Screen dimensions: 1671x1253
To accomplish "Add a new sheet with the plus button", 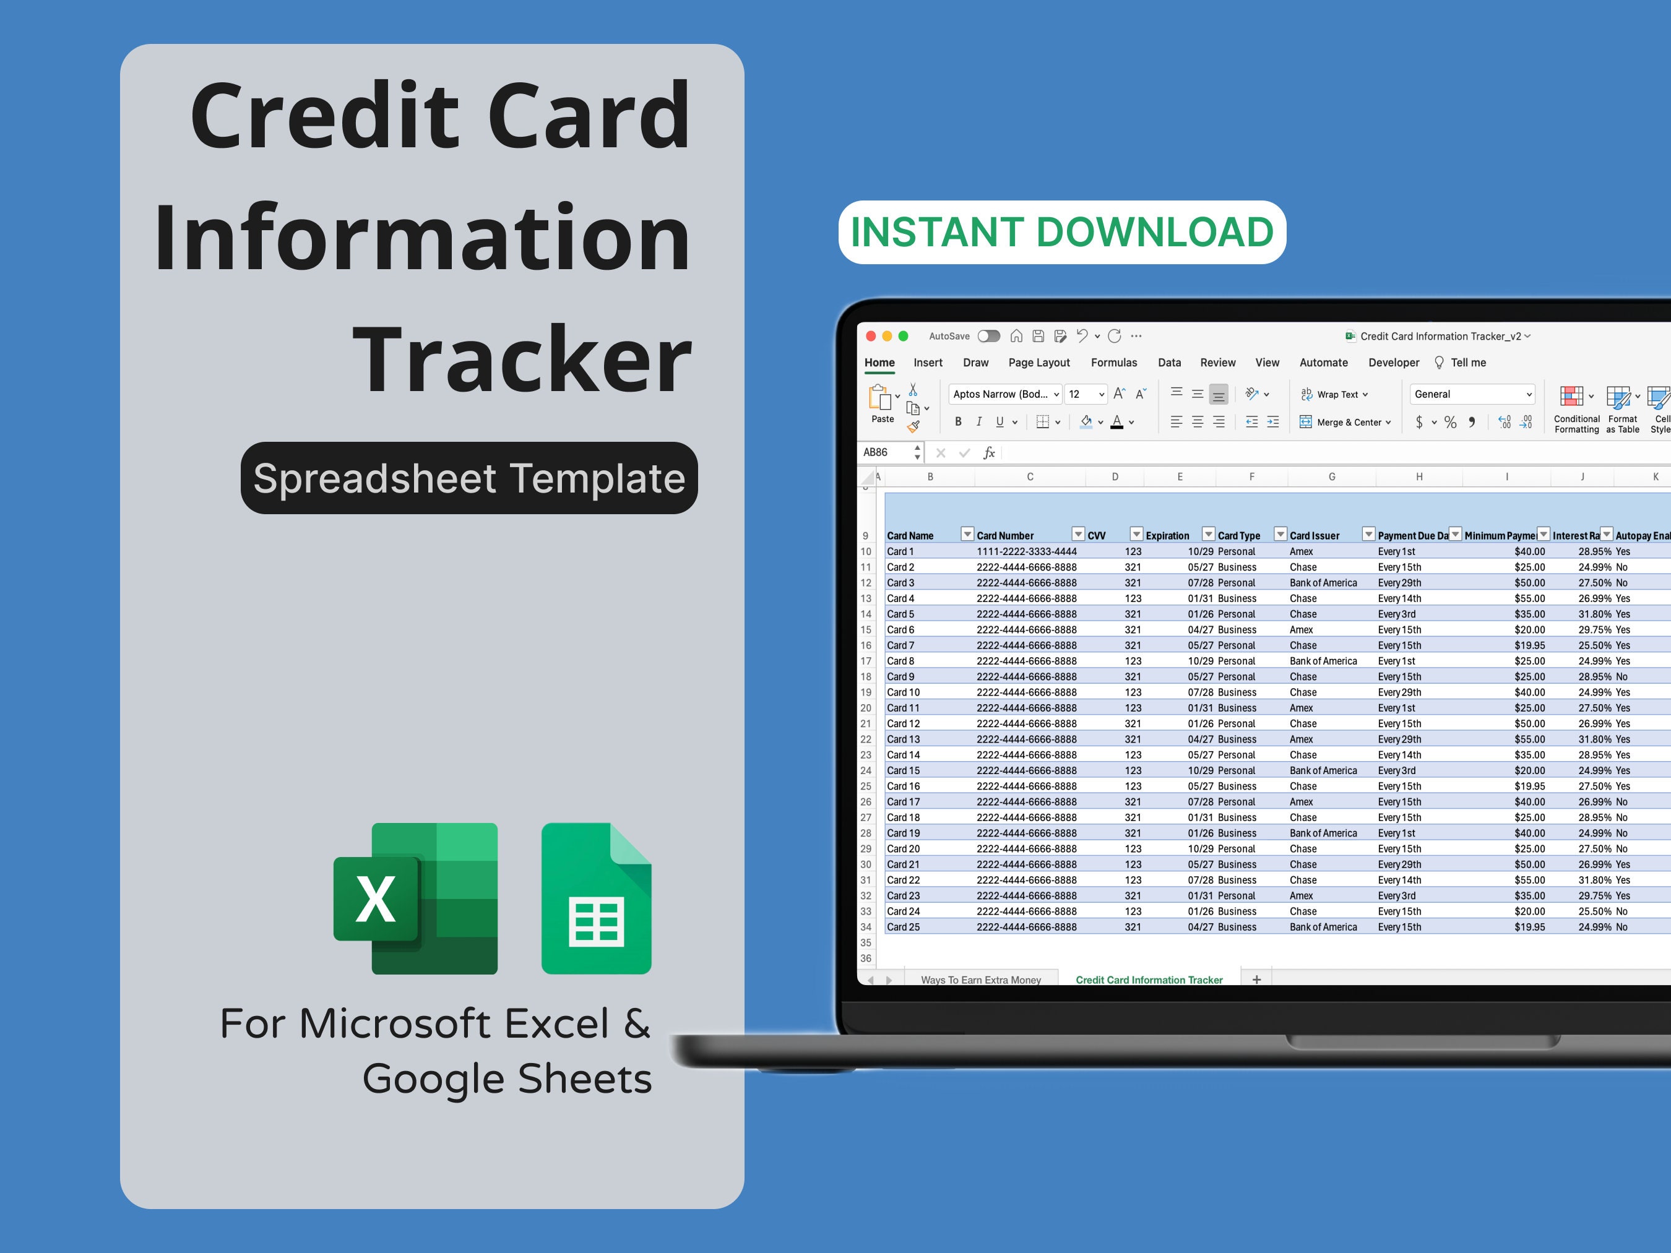I will (x=1256, y=980).
